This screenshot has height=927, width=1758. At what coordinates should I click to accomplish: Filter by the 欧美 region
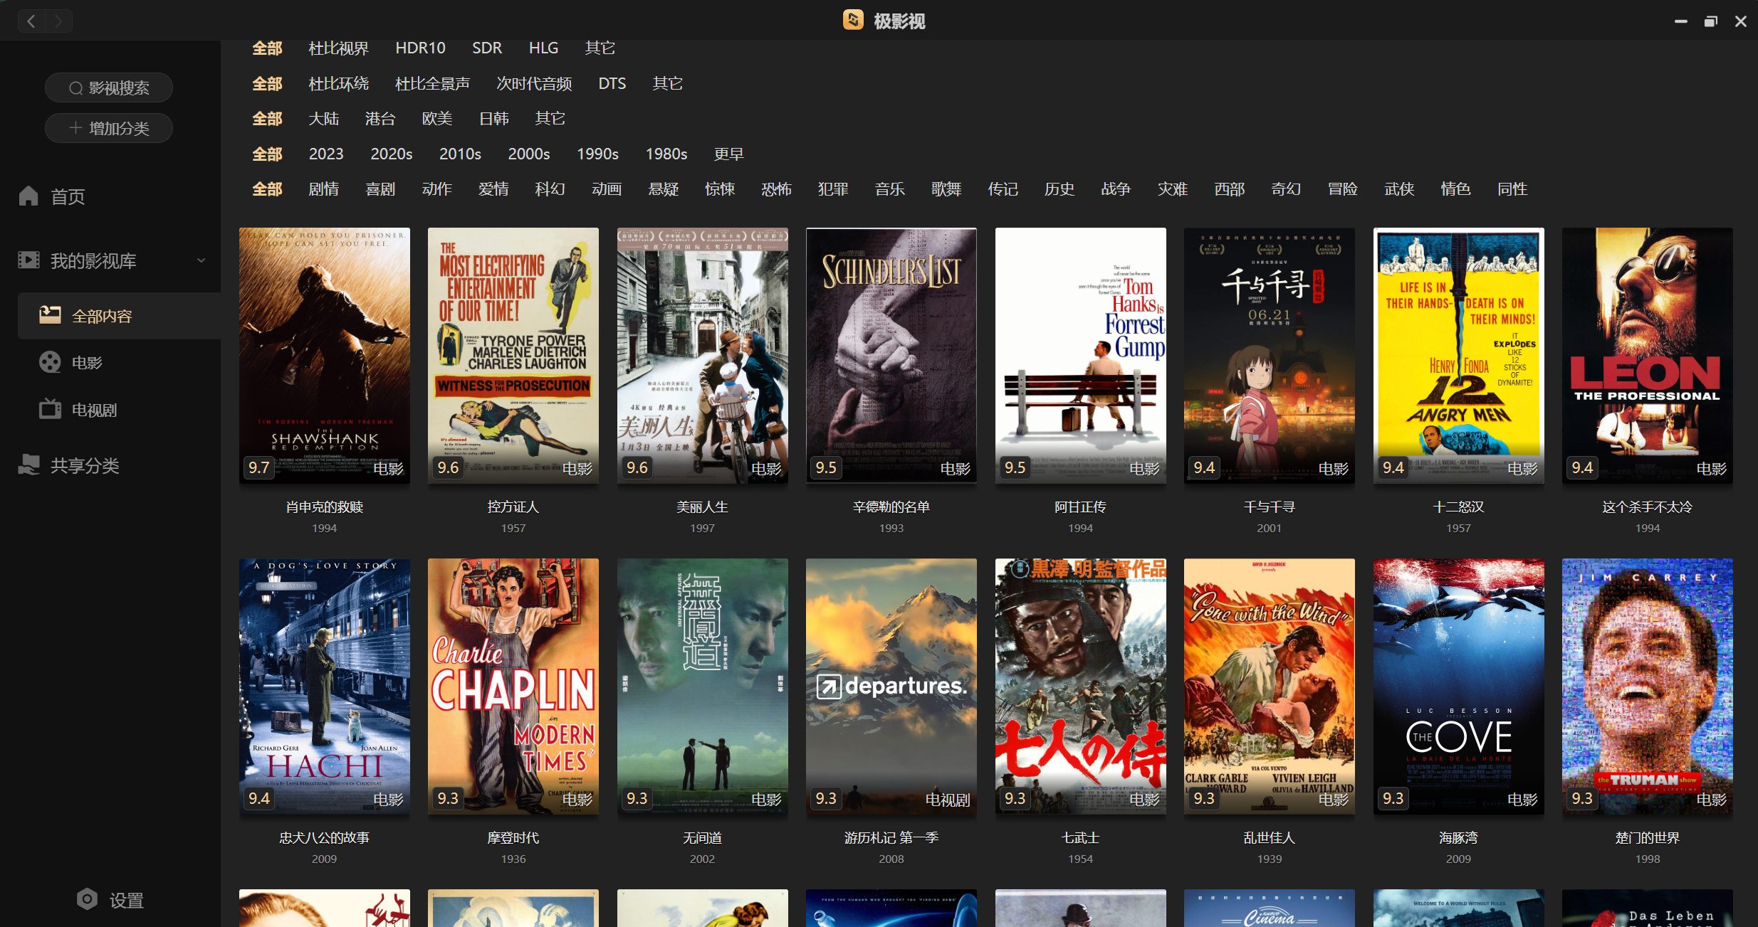coord(436,119)
